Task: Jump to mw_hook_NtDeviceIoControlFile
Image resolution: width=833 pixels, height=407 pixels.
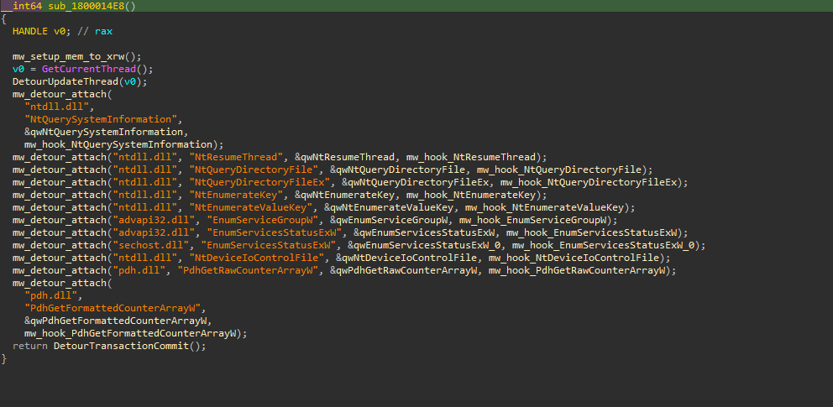Action: tap(574, 258)
